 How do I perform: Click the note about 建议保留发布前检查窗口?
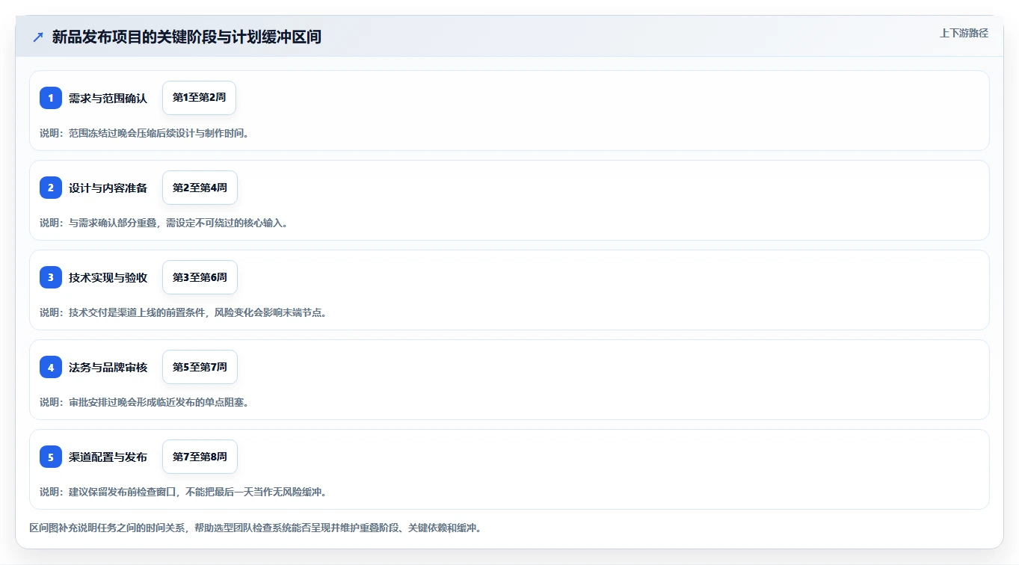pyautogui.click(x=183, y=492)
